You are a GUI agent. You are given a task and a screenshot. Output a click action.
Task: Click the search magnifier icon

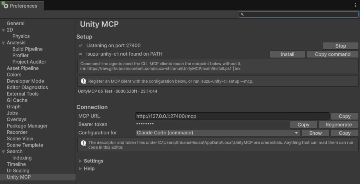click(x=242, y=14)
